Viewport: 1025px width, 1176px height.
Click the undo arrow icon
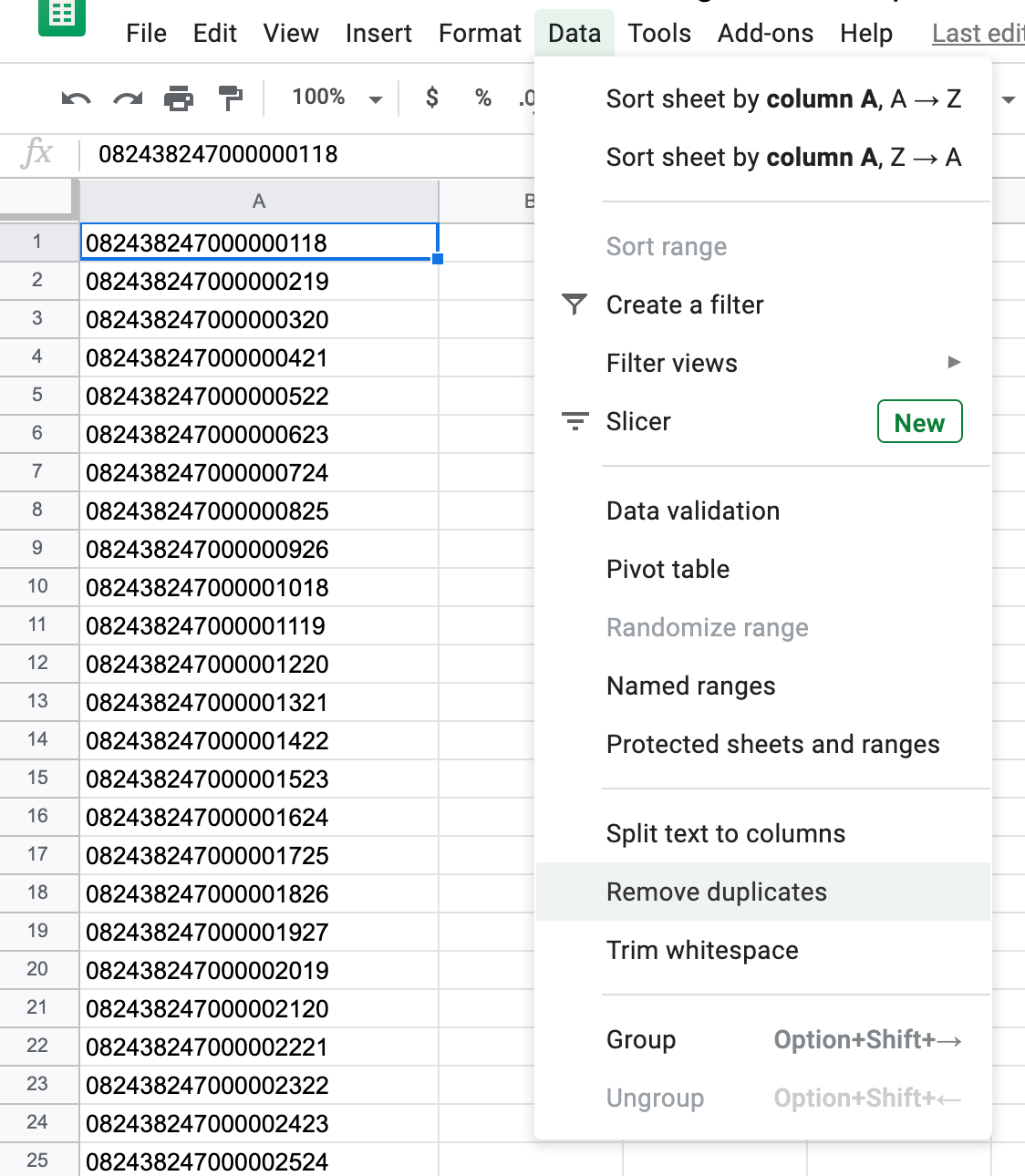click(76, 98)
